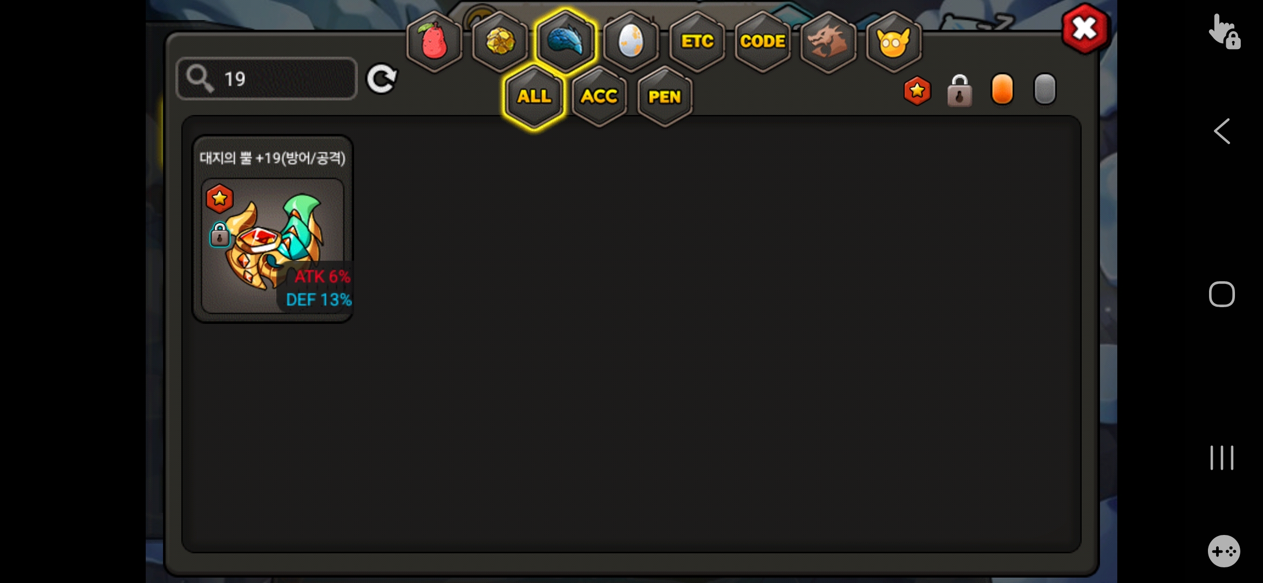Select the ACC sub-filter

click(x=599, y=97)
